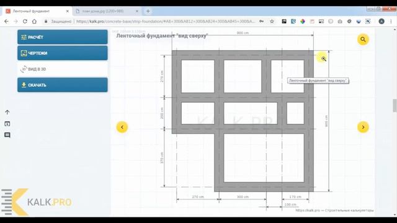Click the heading Ленточный фундамент "вид сверху"
This screenshot has width=397, height=223.
point(162,36)
